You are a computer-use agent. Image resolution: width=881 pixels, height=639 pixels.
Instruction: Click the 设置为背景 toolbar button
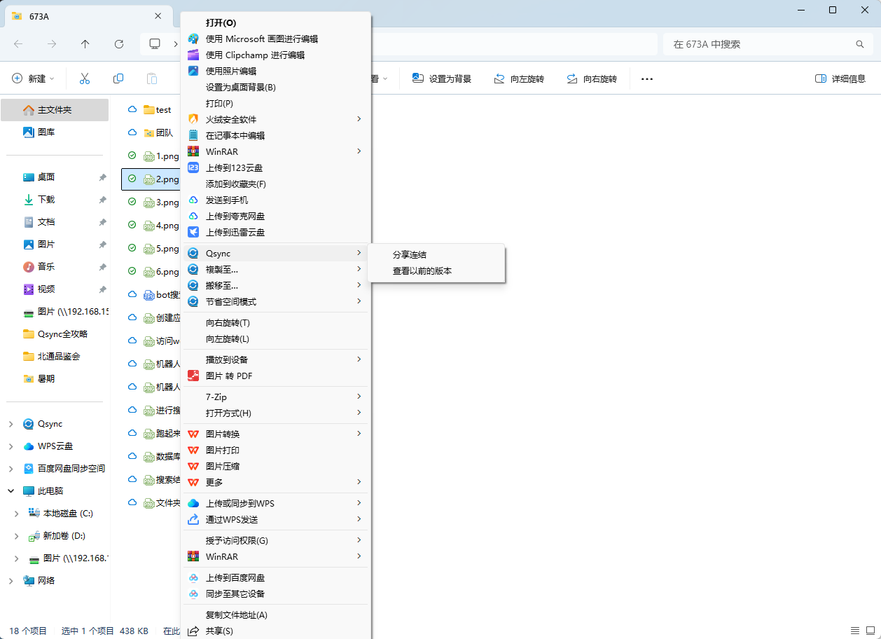point(442,78)
